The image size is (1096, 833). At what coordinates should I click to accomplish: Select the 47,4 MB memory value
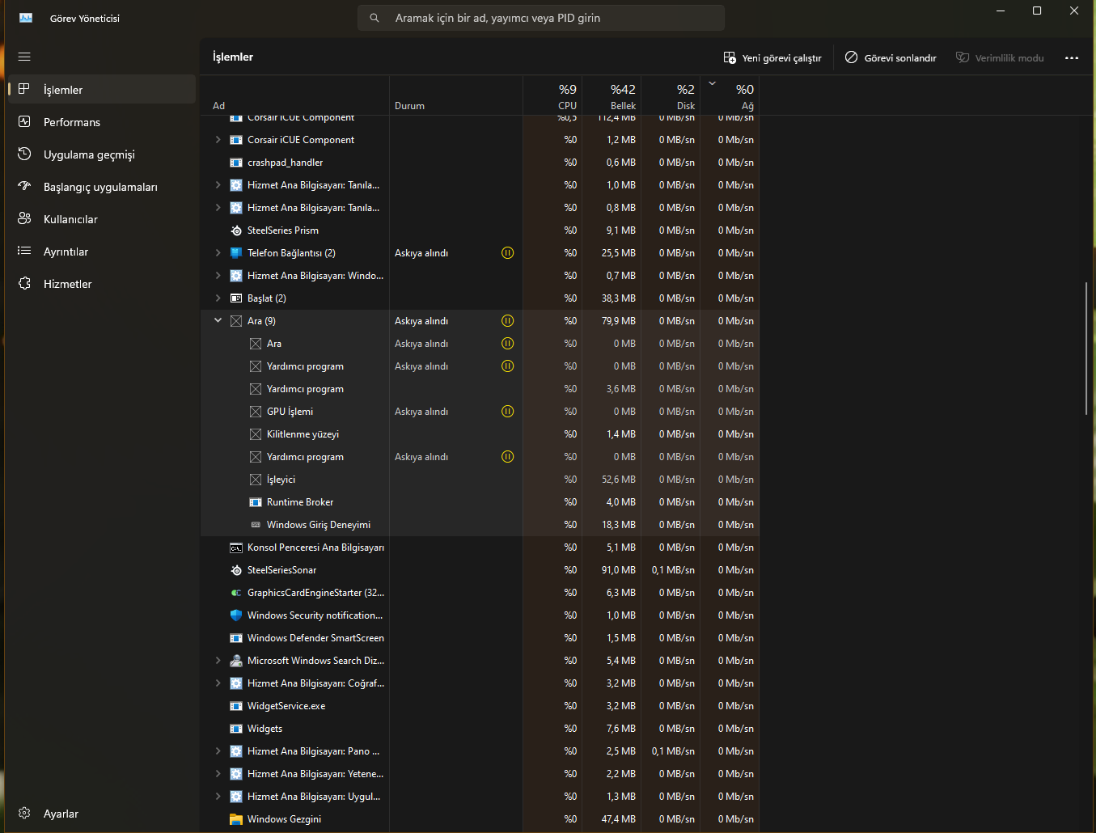coord(618,819)
